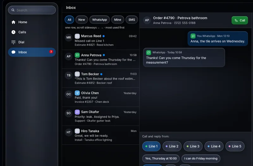Open Home in the sidebar
Viewport: 253px width, 166px height.
32,22
